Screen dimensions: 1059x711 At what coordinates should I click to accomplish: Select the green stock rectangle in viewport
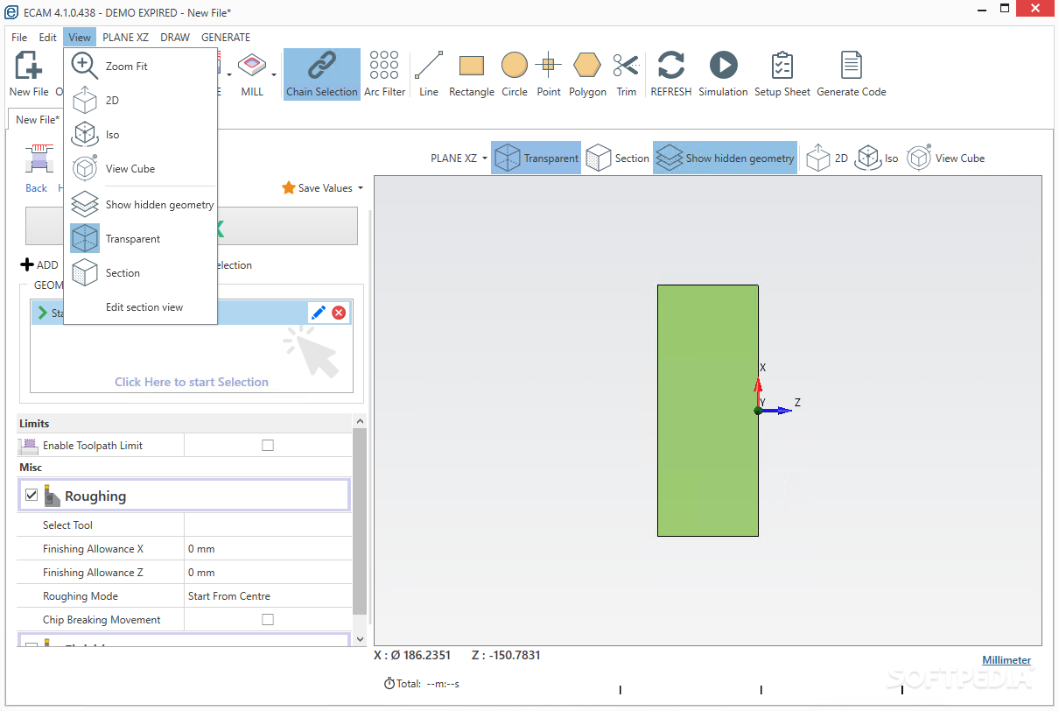[708, 410]
